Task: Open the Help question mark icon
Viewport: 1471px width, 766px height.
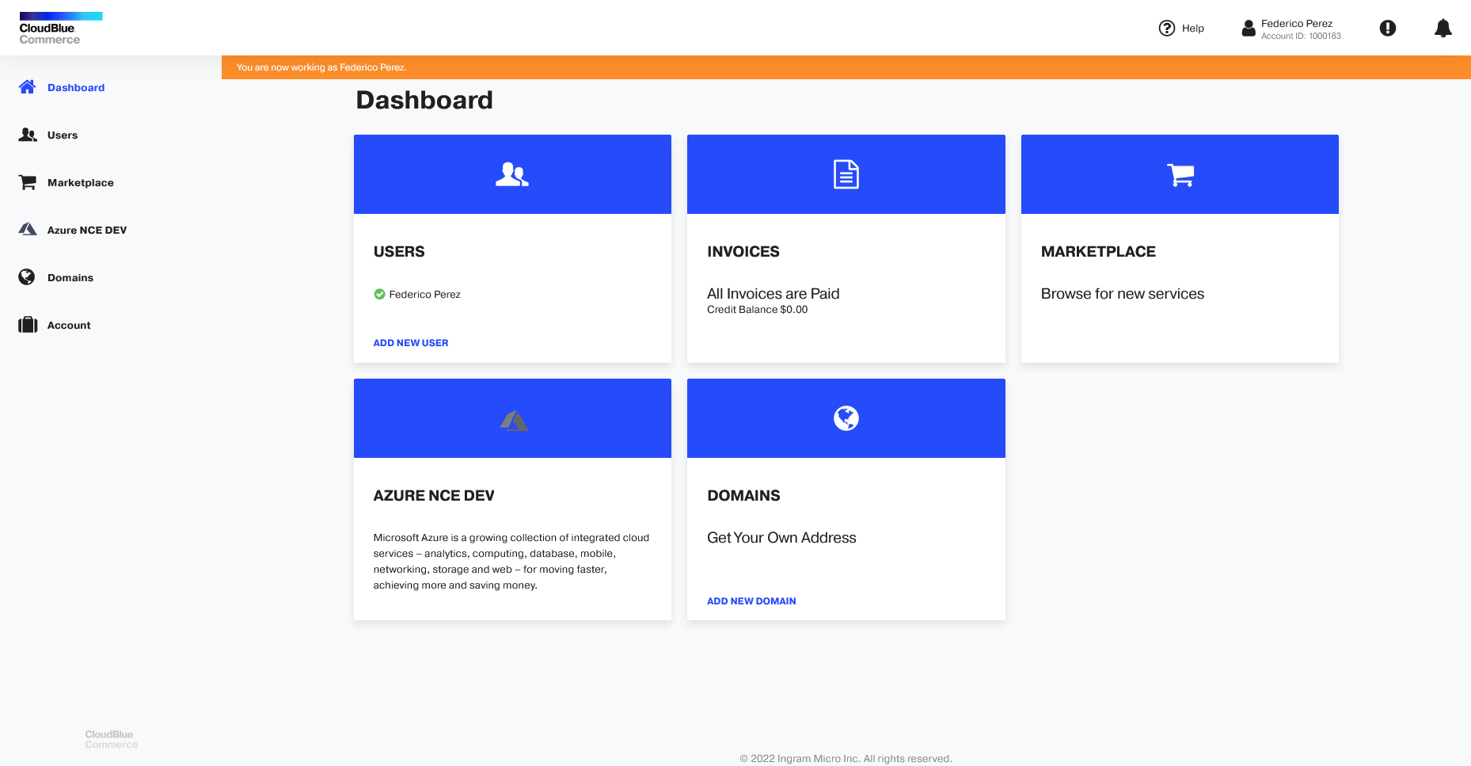Action: [1166, 29]
